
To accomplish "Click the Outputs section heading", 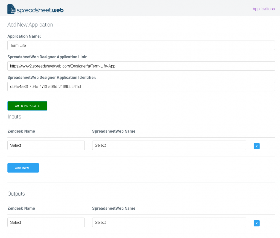I will pyautogui.click(x=16, y=194).
